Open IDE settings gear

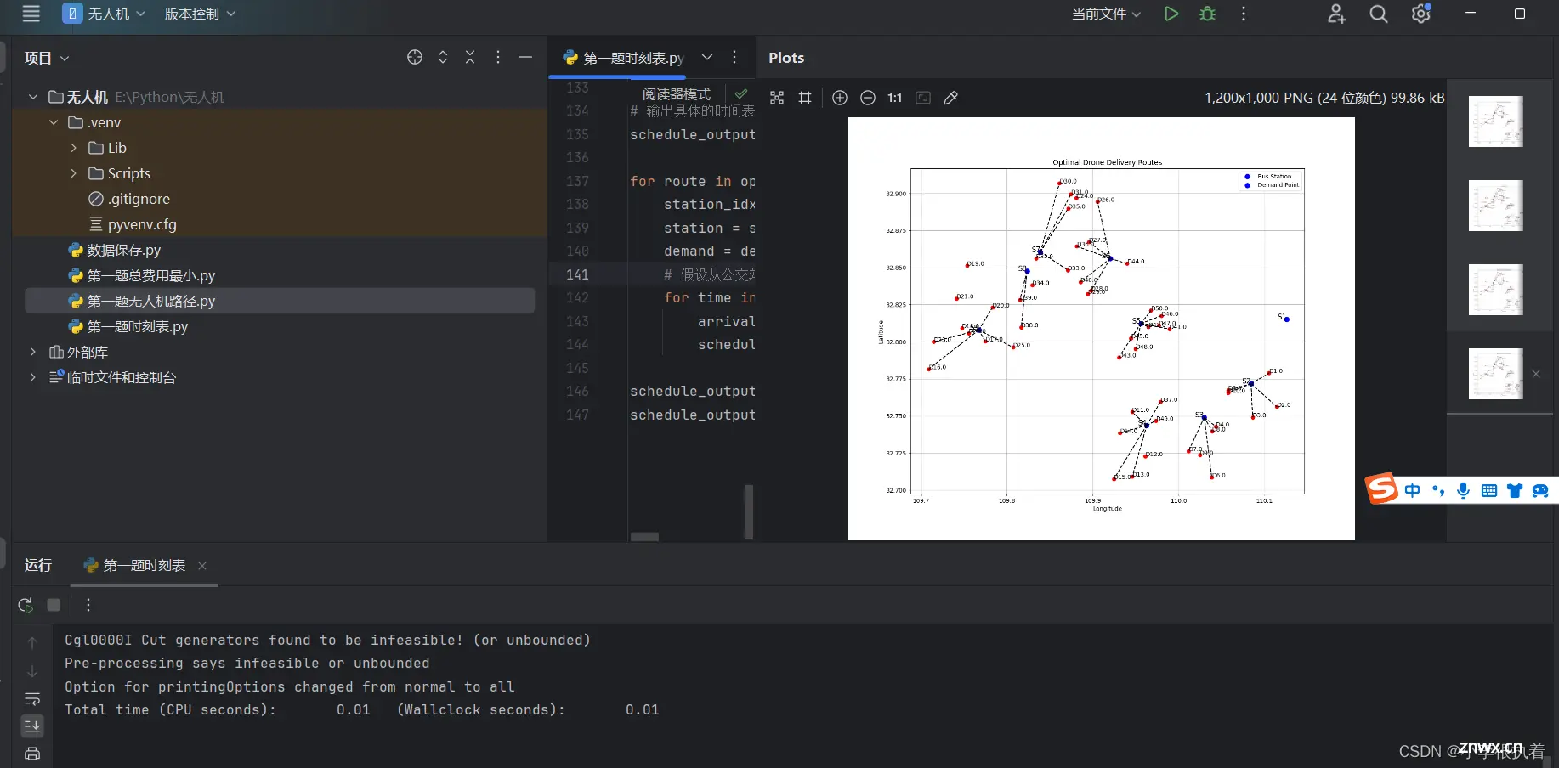coord(1420,14)
